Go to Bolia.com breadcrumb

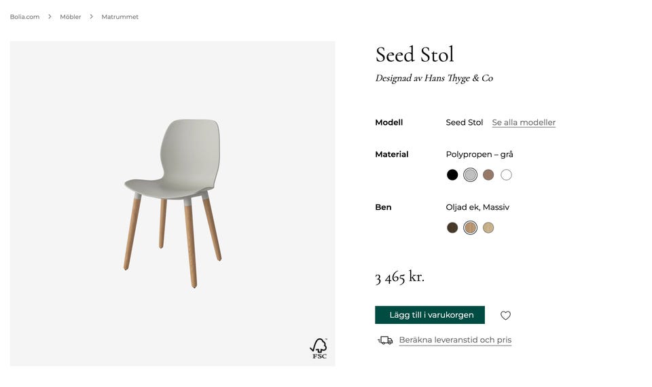[x=24, y=17]
